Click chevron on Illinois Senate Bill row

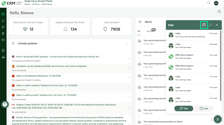click(x=129, y=59)
